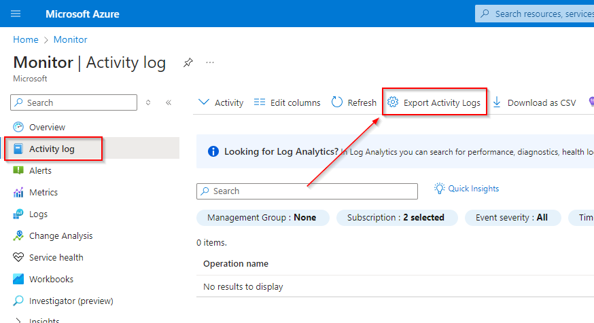Click the activity log Search field
This screenshot has height=323, width=594.
[307, 191]
